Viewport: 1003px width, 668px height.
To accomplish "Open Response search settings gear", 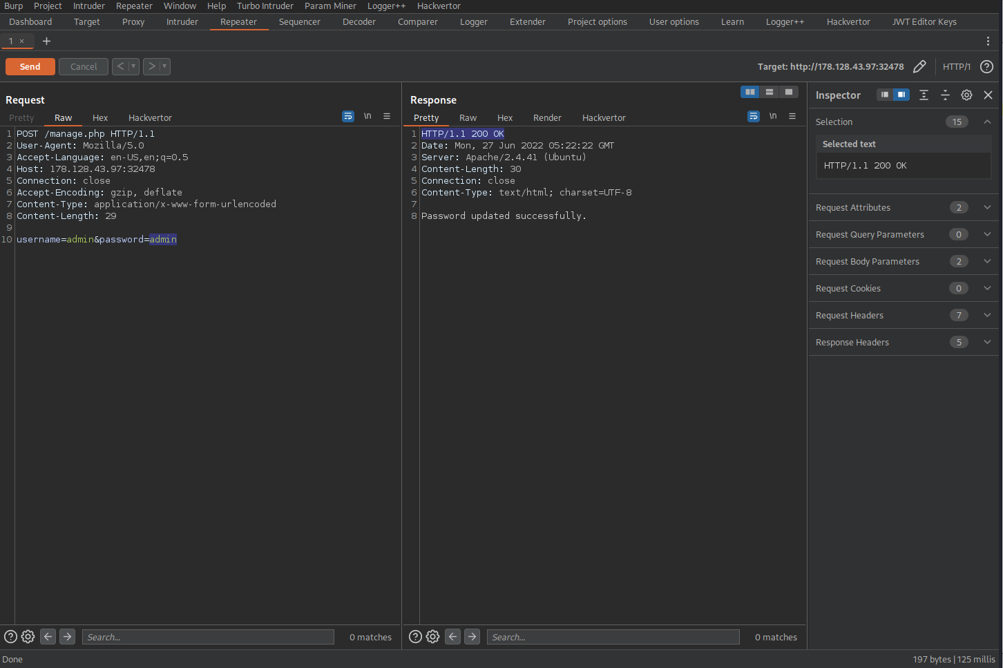I will click(x=432, y=636).
